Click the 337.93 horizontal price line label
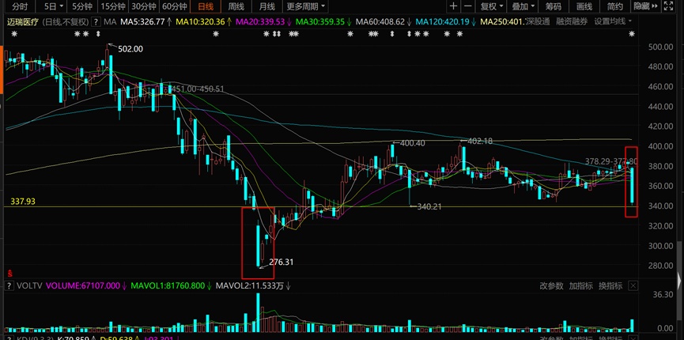 pos(24,202)
